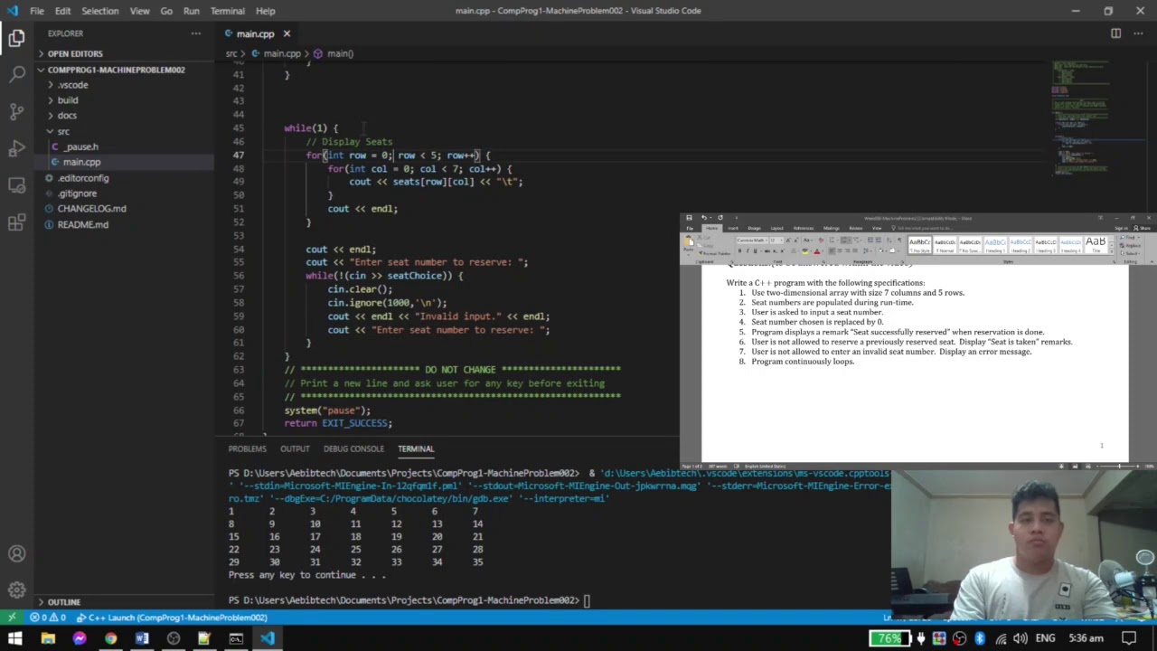Close the main.cpp editor tab
The image size is (1157, 651).
click(287, 34)
